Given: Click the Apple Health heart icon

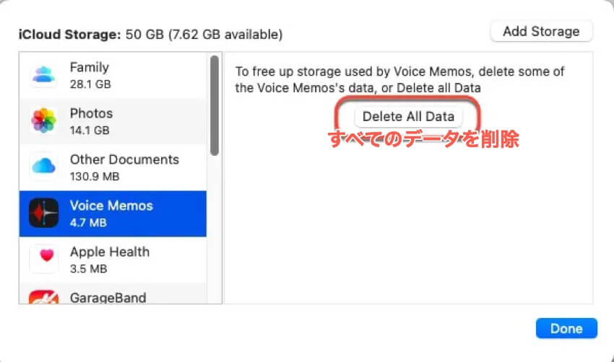Looking at the screenshot, I should [x=43, y=259].
